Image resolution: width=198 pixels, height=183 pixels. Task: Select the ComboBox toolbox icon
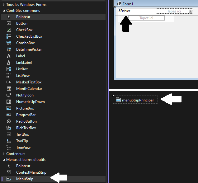click(x=9, y=43)
